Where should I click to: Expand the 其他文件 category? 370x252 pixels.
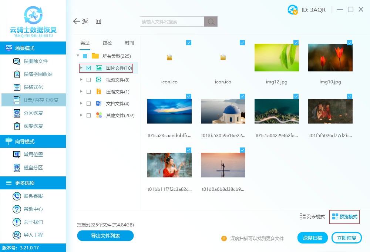coord(81,115)
